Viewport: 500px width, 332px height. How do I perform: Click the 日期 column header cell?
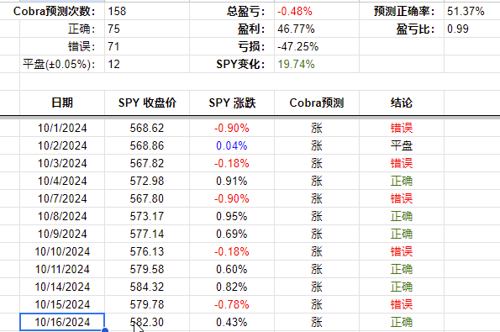tap(62, 103)
